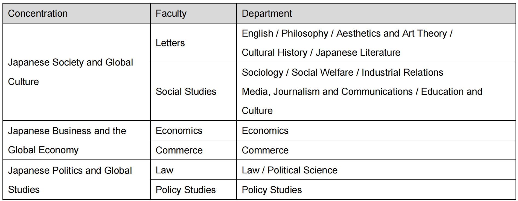
Task: Click the Law faculty cell
Action: coord(164,170)
